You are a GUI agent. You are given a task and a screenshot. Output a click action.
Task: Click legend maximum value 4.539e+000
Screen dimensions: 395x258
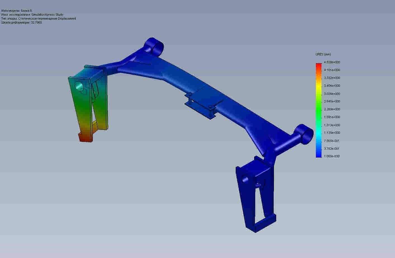(x=332, y=62)
